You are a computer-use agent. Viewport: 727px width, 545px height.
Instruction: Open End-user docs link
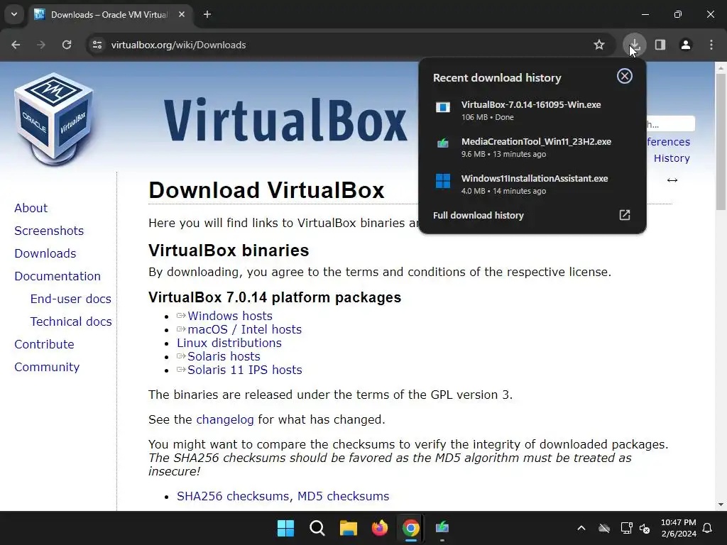[x=70, y=299]
